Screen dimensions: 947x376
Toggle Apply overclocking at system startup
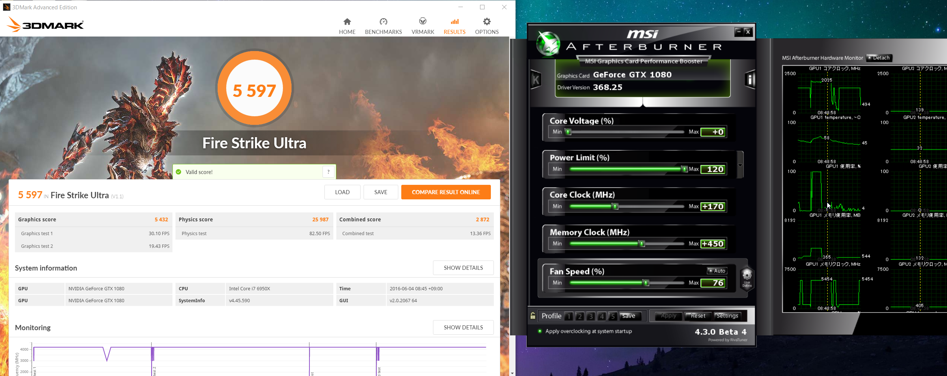539,331
